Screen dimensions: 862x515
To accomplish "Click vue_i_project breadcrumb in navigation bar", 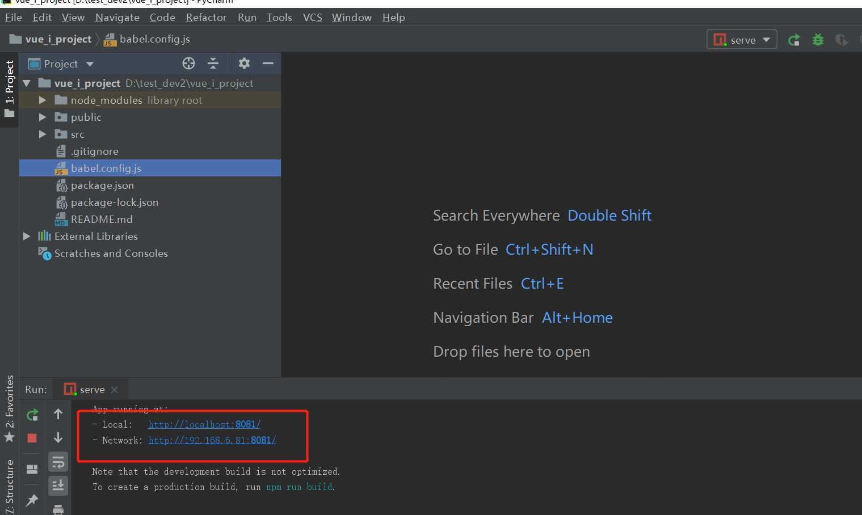I will tap(51, 39).
